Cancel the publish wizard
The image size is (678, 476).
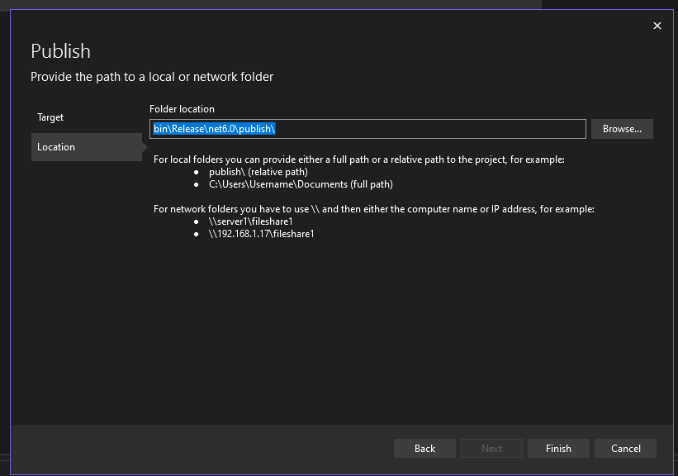(625, 448)
